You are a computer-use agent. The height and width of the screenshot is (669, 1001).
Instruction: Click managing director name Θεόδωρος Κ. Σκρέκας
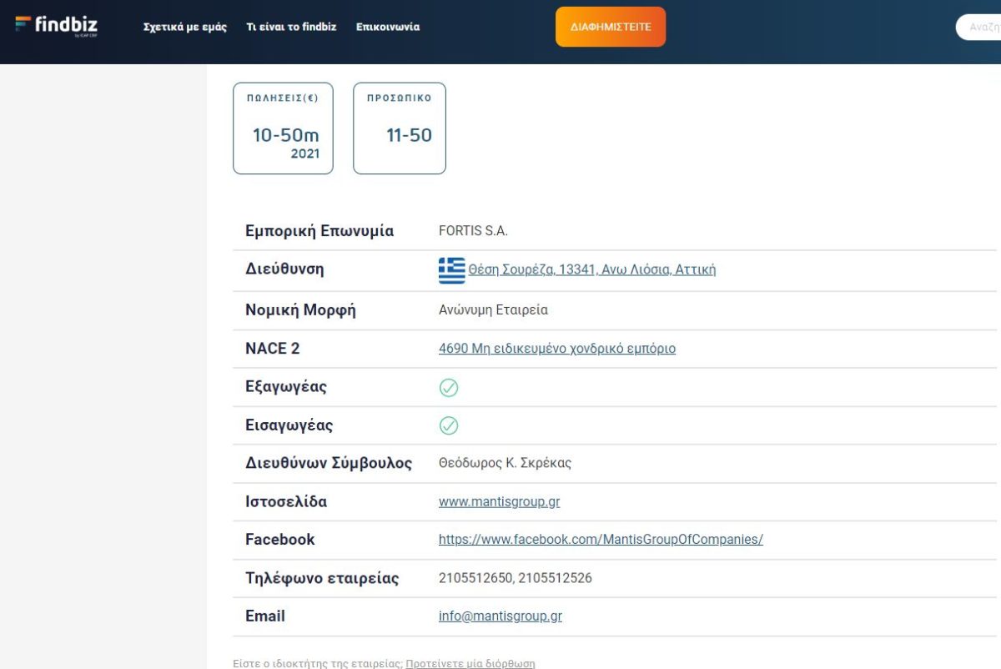(505, 463)
